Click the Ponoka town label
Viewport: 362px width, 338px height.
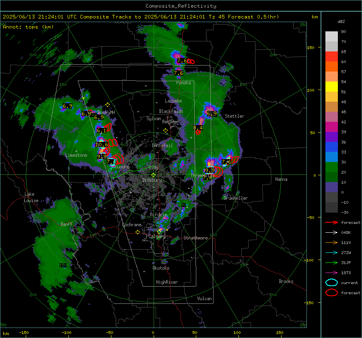click(x=183, y=83)
